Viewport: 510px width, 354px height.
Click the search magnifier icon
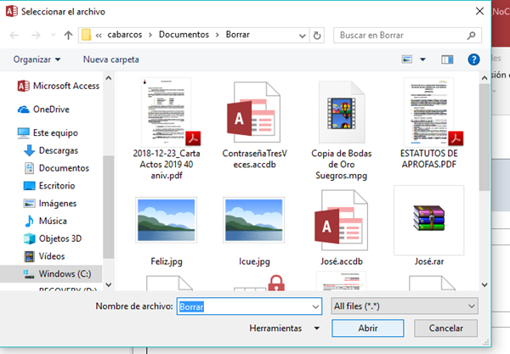[x=471, y=36]
